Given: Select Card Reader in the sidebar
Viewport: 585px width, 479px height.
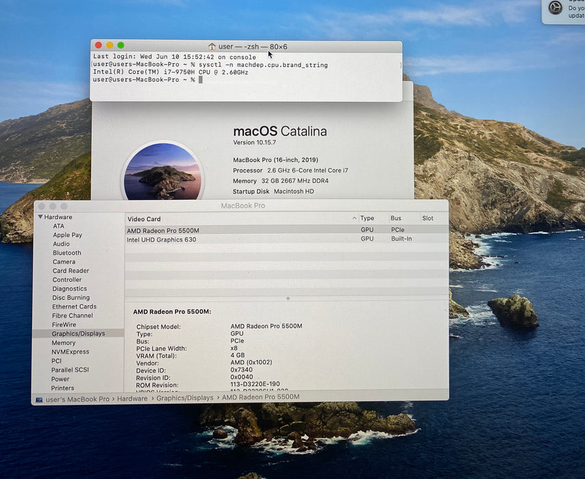Looking at the screenshot, I should pyautogui.click(x=71, y=270).
